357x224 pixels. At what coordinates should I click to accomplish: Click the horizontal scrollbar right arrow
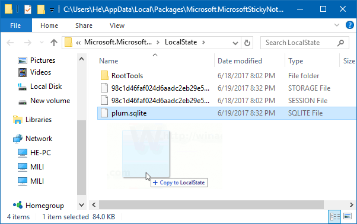coord(351,204)
